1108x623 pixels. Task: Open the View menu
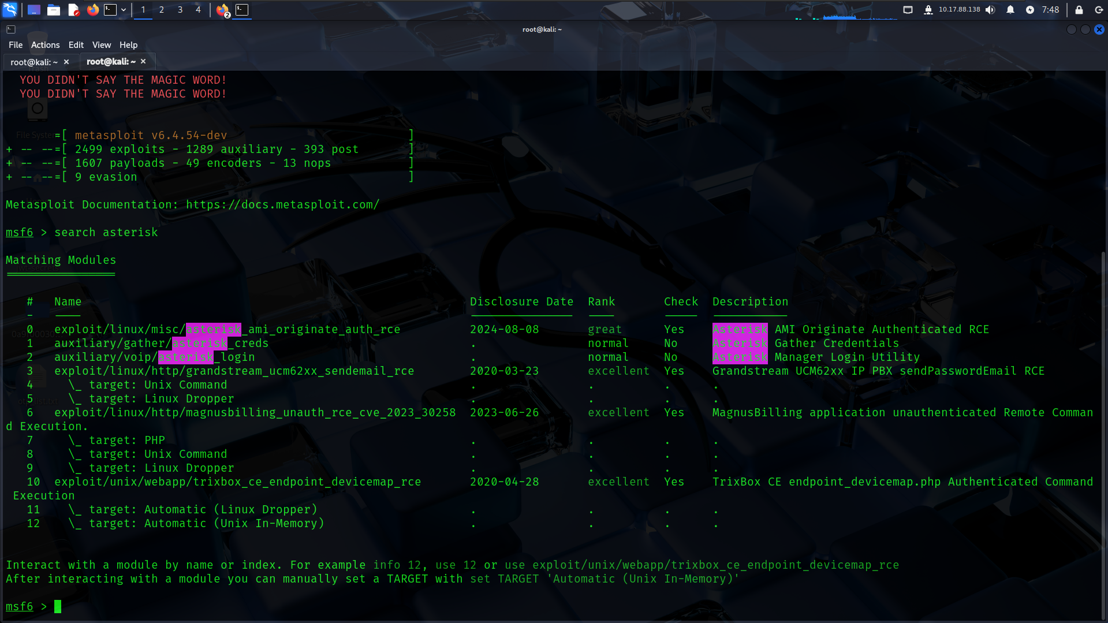click(x=102, y=45)
